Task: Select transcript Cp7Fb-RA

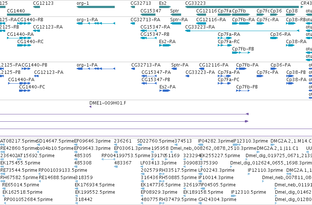Action: coord(241,23)
